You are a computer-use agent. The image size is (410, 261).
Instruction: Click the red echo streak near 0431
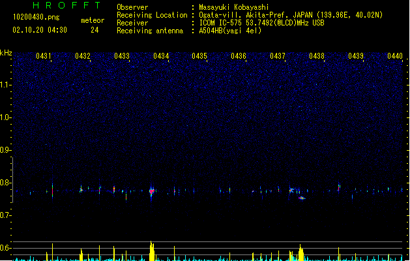pos(52,191)
